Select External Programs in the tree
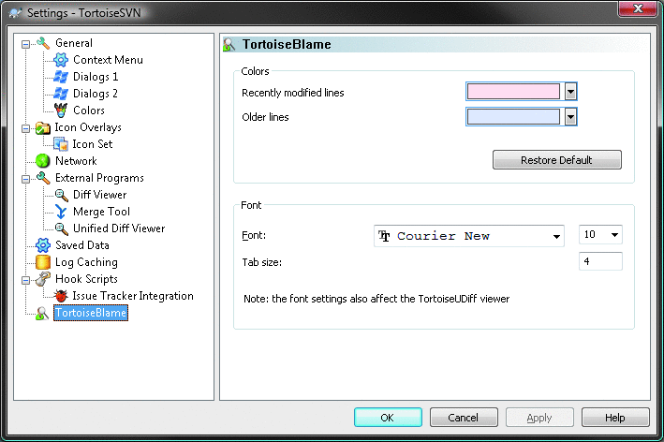 (99, 178)
